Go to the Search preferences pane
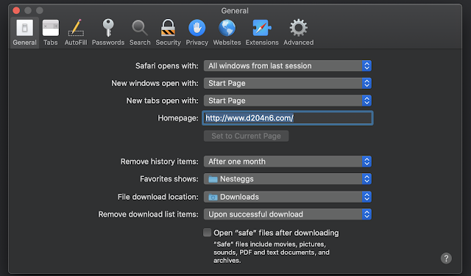Image resolution: width=471 pixels, height=276 pixels. (x=140, y=32)
